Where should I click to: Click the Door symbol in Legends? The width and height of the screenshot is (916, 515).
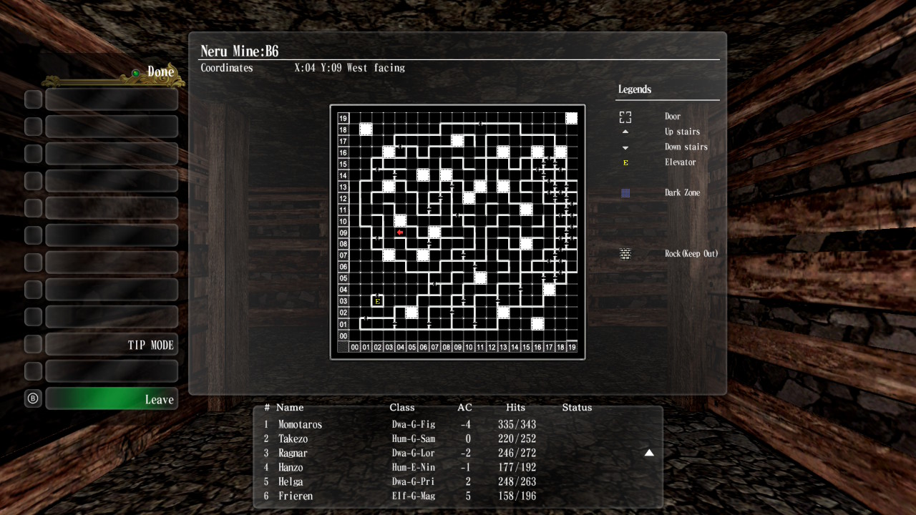click(x=625, y=117)
